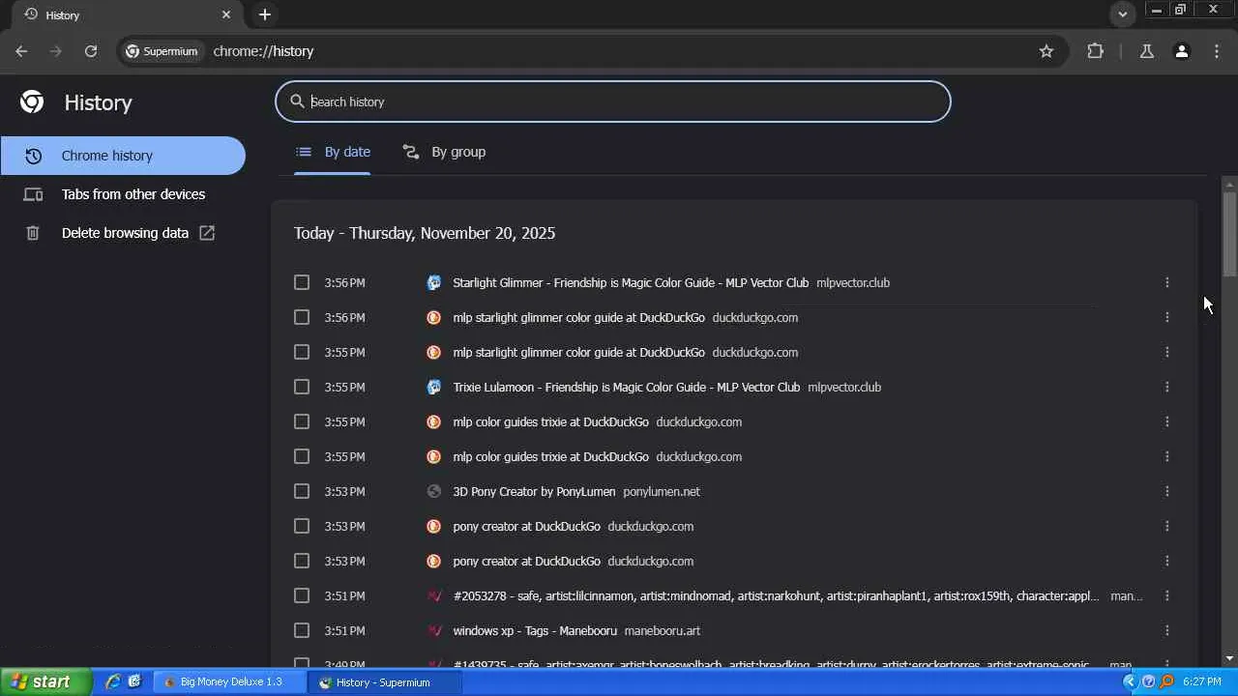The image size is (1238, 696).
Task: Open the #2053278 safe artist Manebooru link
Action: click(x=776, y=596)
